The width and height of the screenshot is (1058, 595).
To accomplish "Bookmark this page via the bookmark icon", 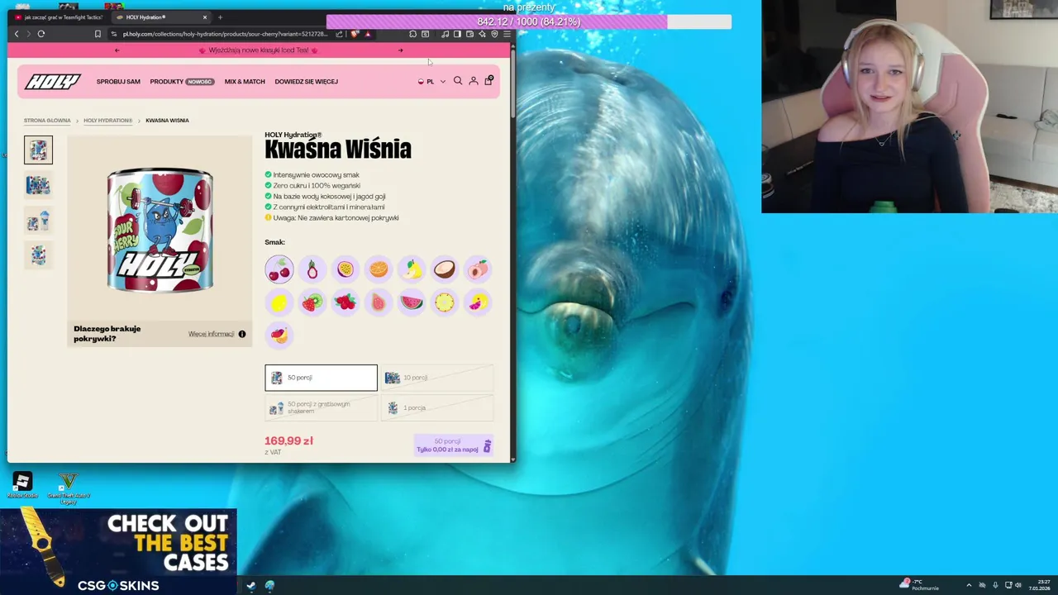I will click(x=98, y=34).
